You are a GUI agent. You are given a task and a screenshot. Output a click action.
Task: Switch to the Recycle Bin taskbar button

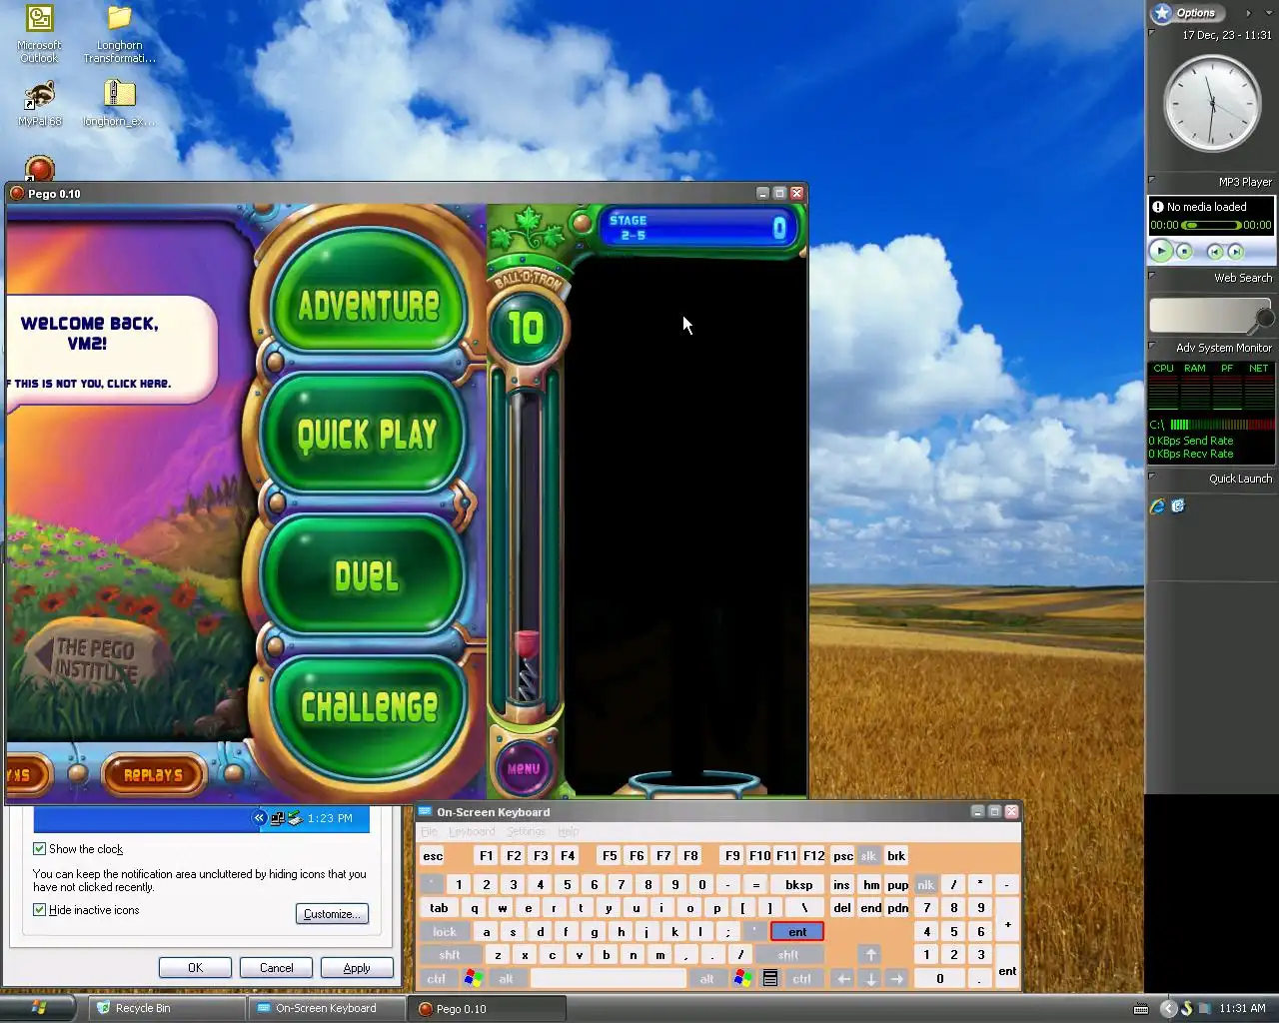(x=167, y=1008)
